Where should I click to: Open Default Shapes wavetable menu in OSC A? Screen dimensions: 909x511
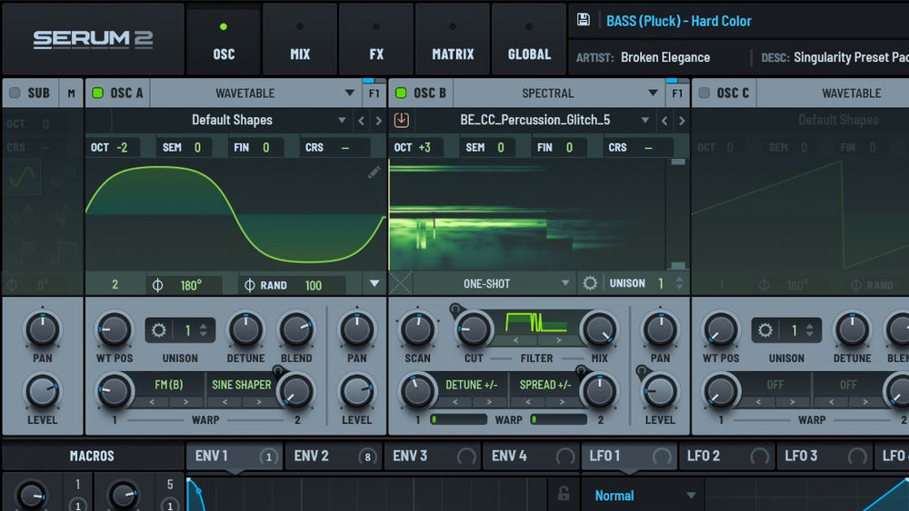tap(232, 121)
